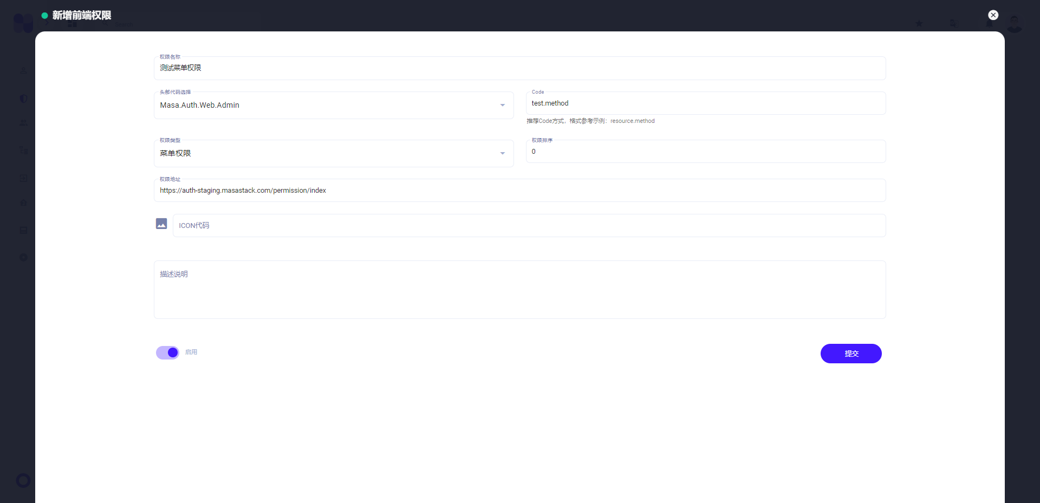Open the shield permissions sidebar icon

pos(23,99)
